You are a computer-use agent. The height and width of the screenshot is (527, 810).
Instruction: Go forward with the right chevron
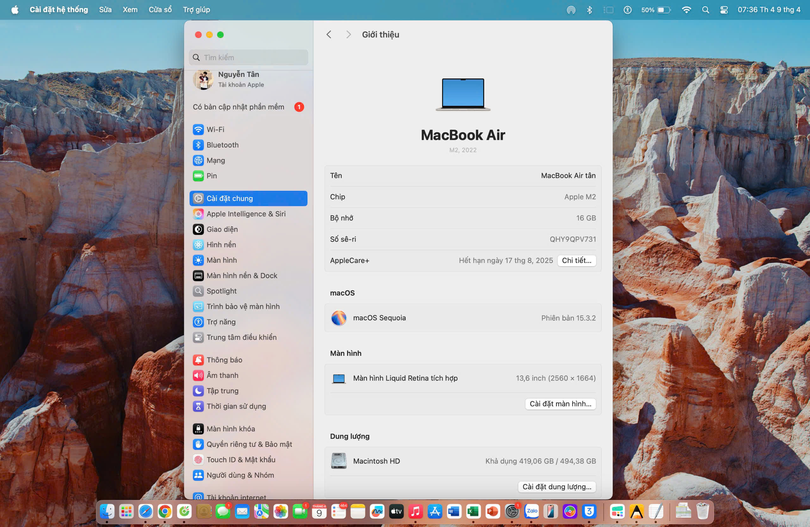tap(348, 35)
